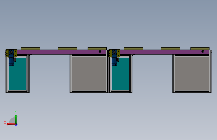Click the green Y axis arrow of the triad
The height and width of the screenshot is (140, 217).
16,119
